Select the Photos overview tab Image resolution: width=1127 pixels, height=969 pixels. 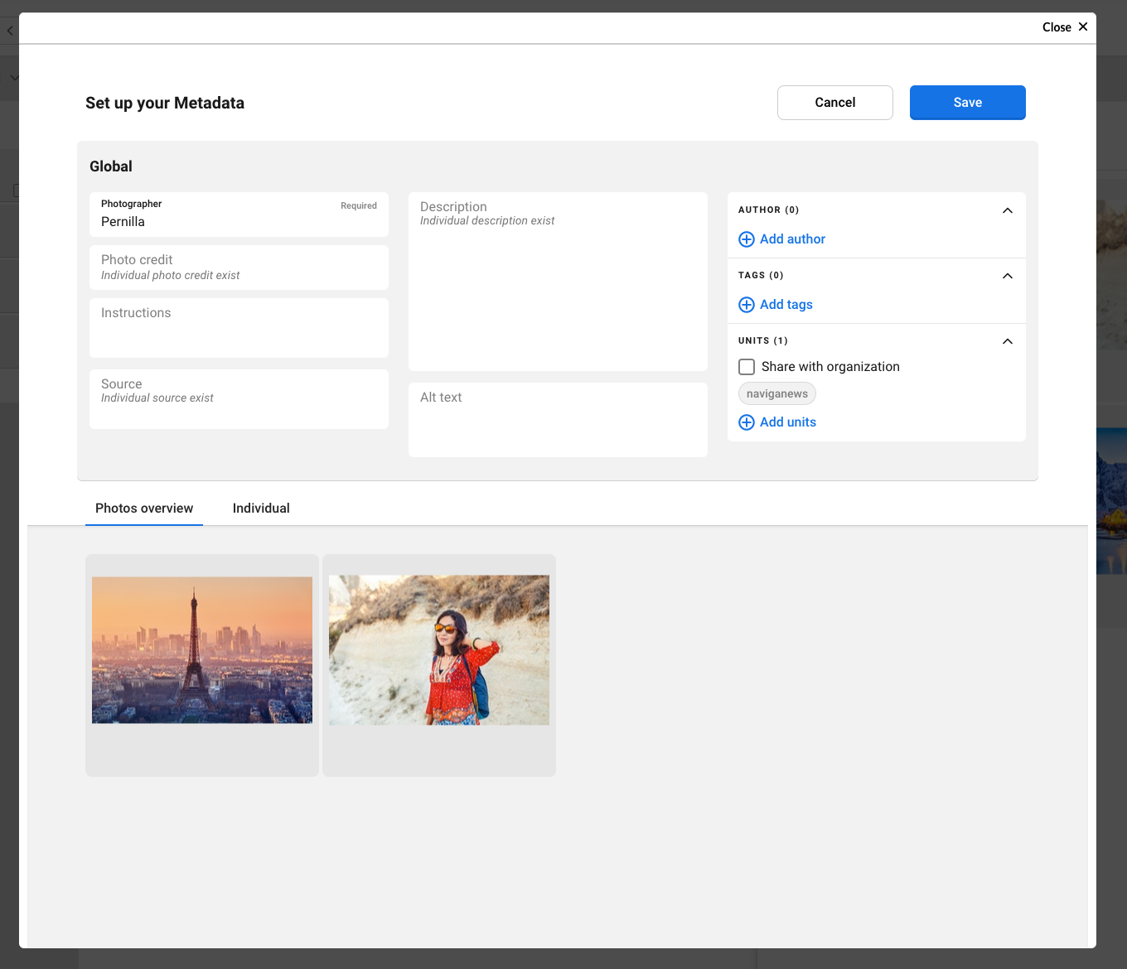point(144,509)
